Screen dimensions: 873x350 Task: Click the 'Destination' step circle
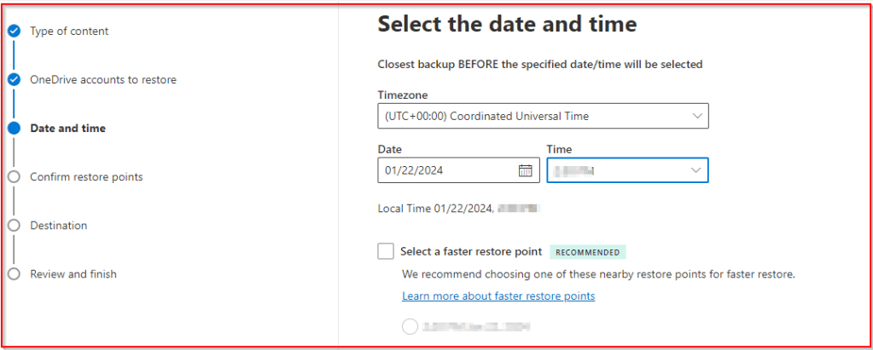click(14, 226)
